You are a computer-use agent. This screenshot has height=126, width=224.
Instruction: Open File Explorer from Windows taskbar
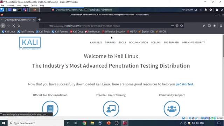pos(92,123)
